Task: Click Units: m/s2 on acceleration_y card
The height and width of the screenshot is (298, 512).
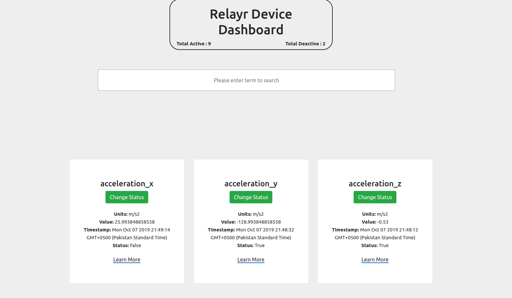Action: (251, 214)
